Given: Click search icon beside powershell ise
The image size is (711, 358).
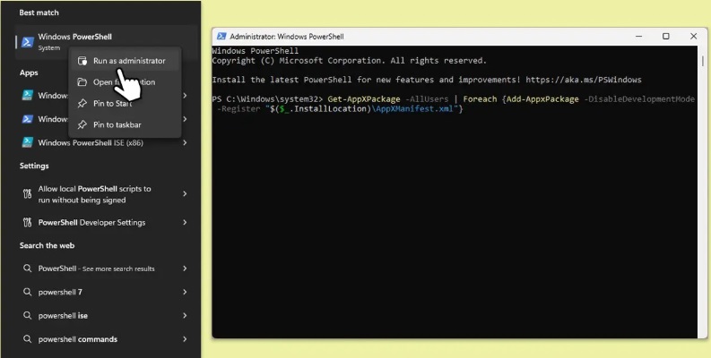Looking at the screenshot, I should click(x=27, y=315).
